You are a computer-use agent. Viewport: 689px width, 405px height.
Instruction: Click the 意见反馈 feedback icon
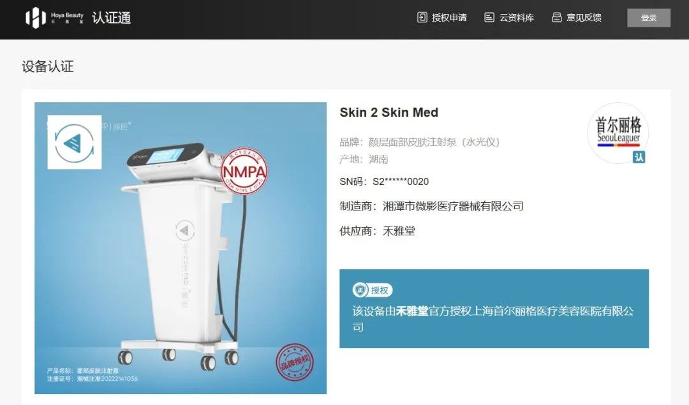pyautogui.click(x=557, y=18)
